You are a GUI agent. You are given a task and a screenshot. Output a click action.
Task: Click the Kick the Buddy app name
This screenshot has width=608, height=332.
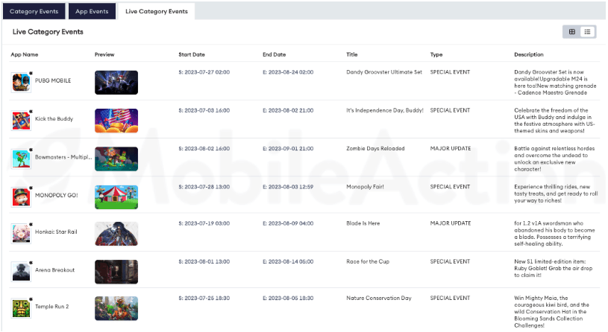point(54,119)
